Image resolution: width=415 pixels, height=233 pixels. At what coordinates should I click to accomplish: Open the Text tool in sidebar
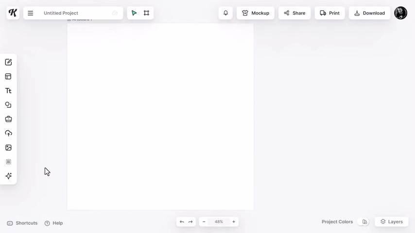click(x=8, y=91)
